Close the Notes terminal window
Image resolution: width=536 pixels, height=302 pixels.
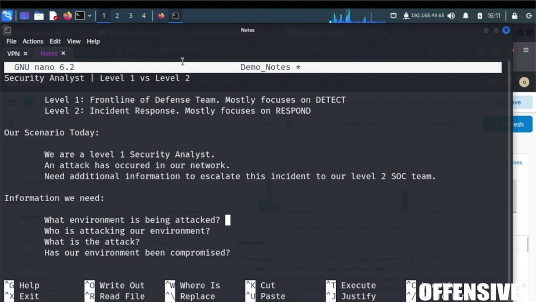pos(506,30)
